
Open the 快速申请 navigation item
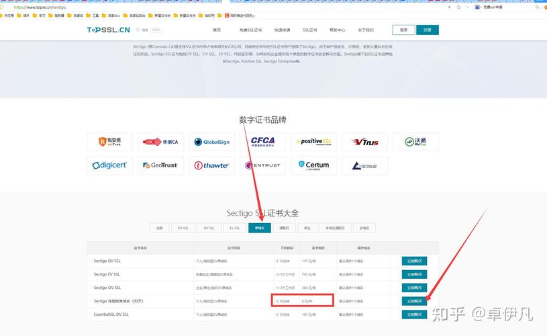282,30
